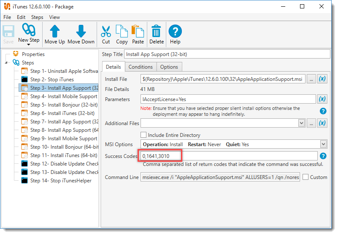Click the Delete trash can icon
The width and height of the screenshot is (338, 235).
coord(156,31)
